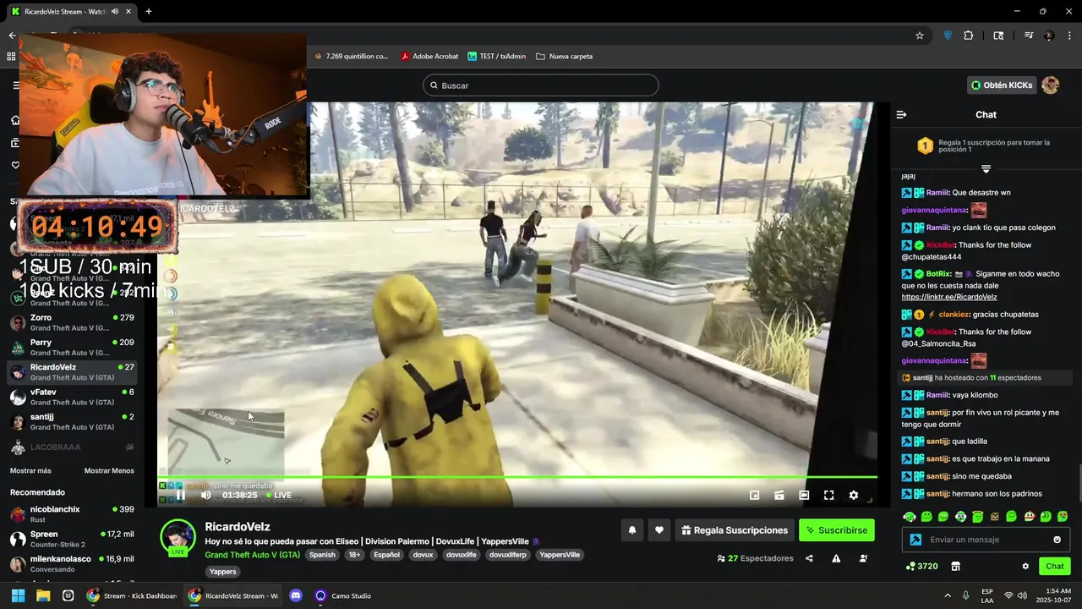Jump to LIVE in the player
1082x609 pixels.
pos(278,496)
